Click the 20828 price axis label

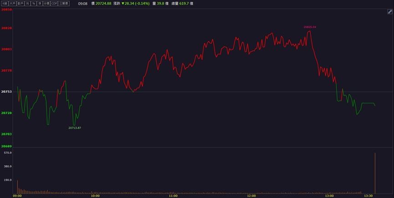6,28
